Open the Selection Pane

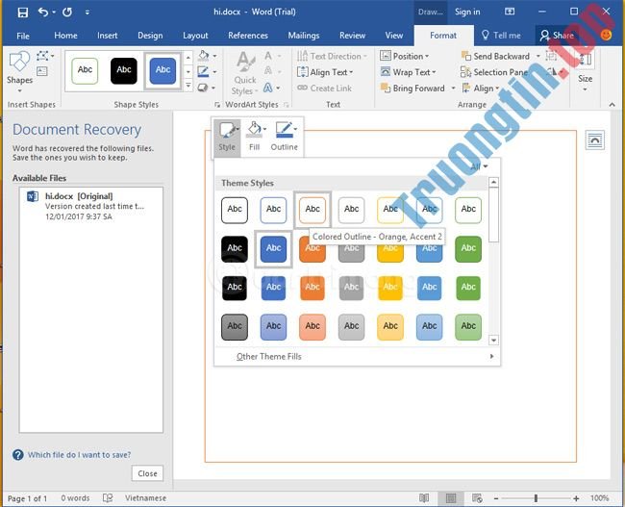click(x=494, y=72)
